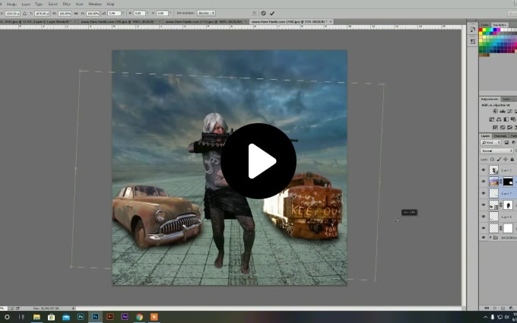This screenshot has height=323, width=517.
Task: Open the Layer menu
Action: [26, 4]
